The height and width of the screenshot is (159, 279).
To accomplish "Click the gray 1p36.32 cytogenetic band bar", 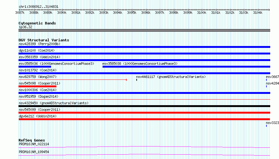I will (x=144, y=30).
